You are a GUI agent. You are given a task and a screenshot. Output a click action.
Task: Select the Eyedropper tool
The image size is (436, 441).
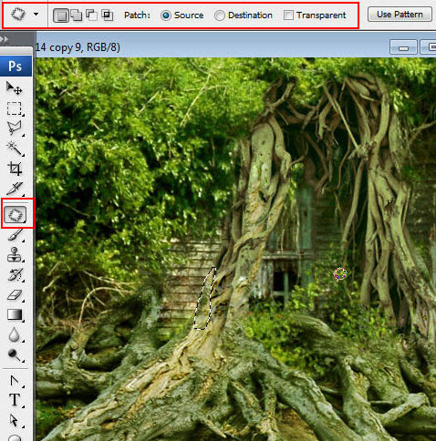tap(15, 189)
